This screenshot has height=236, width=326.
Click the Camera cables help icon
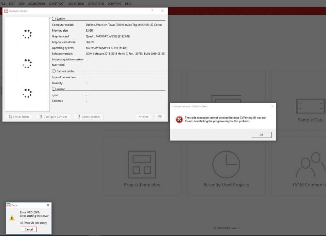(54, 71)
